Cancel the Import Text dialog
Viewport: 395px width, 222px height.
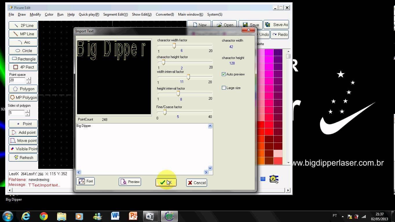[x=197, y=183]
